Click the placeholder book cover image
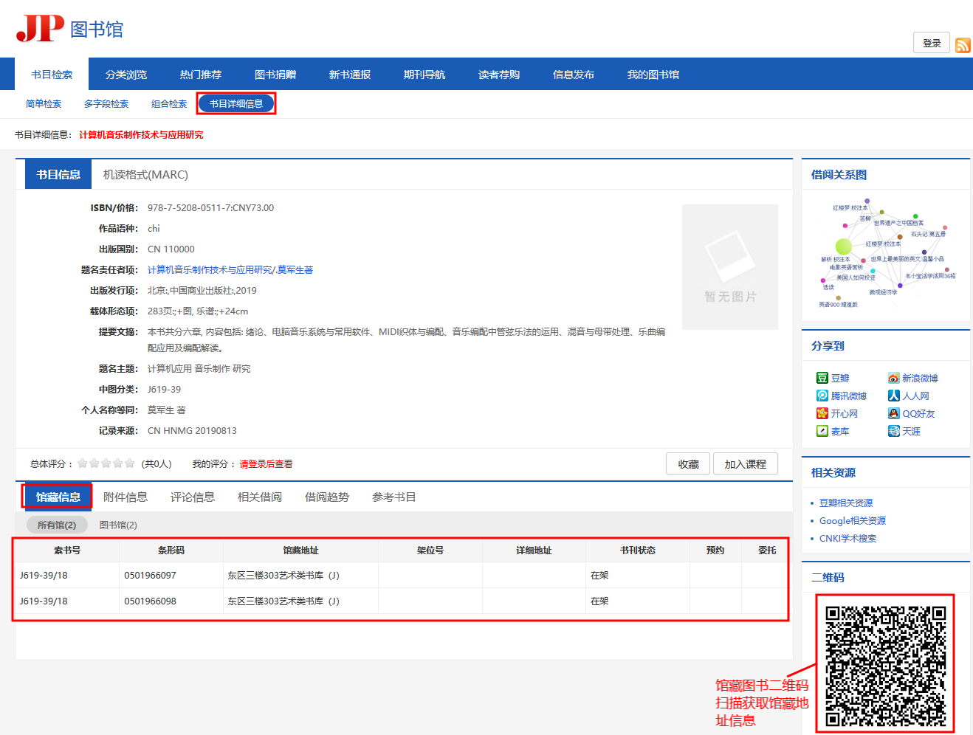 (x=730, y=267)
